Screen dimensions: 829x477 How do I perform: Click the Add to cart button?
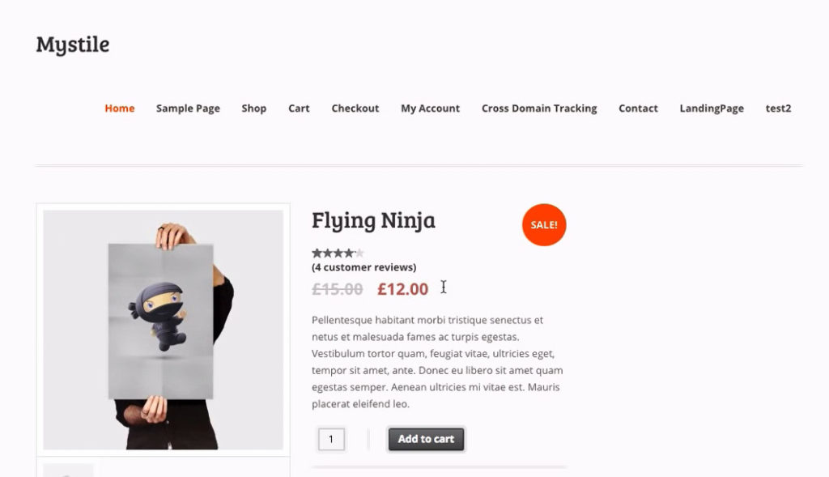[x=426, y=438]
